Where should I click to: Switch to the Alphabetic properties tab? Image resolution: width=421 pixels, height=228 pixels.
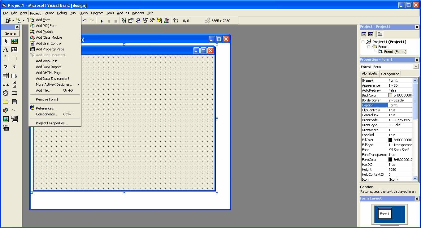[x=370, y=73]
